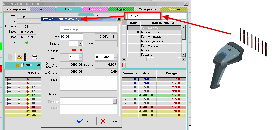Switch to the Гости tab
Image resolution: width=275 pixels, height=130 pixels.
click(x=42, y=9)
